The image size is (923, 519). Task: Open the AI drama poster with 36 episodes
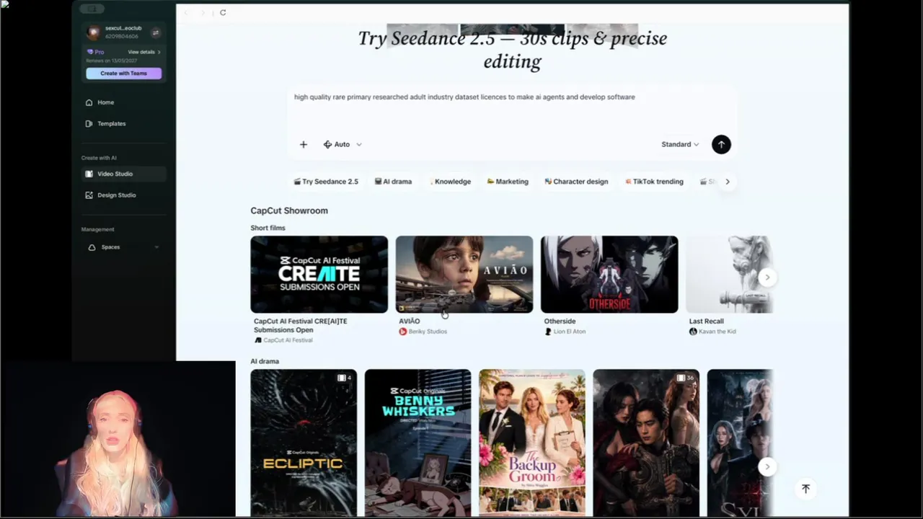pos(646,443)
